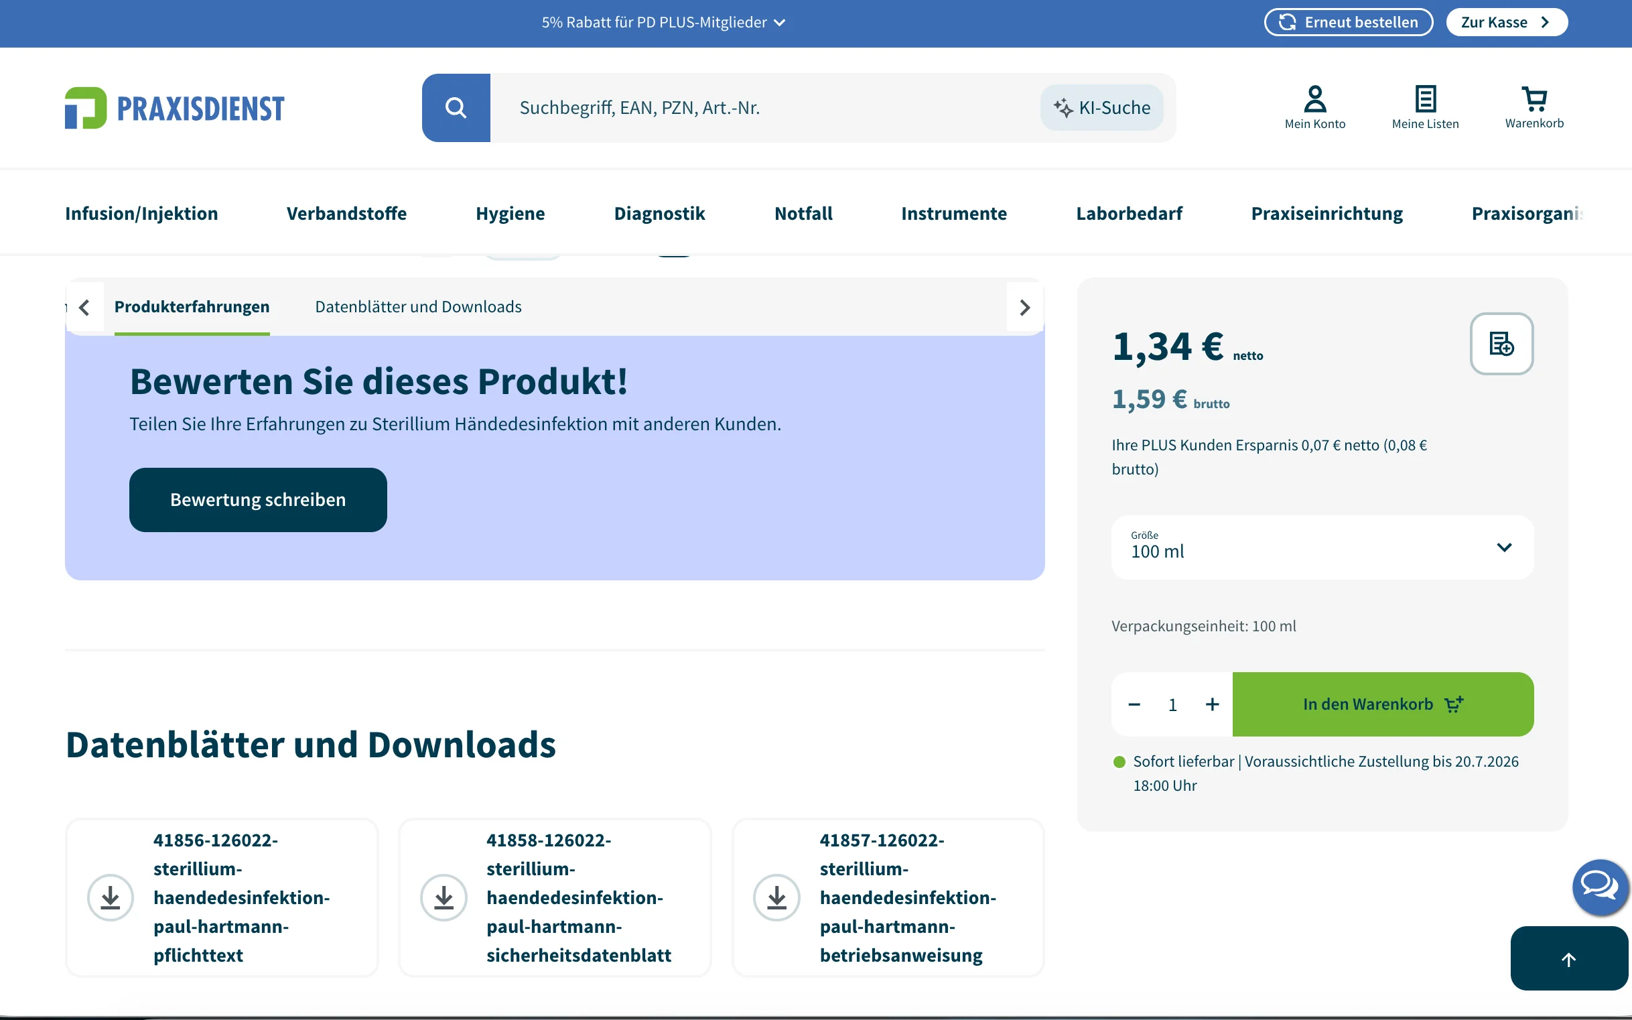Open Laborbedarf menu

pyautogui.click(x=1129, y=213)
